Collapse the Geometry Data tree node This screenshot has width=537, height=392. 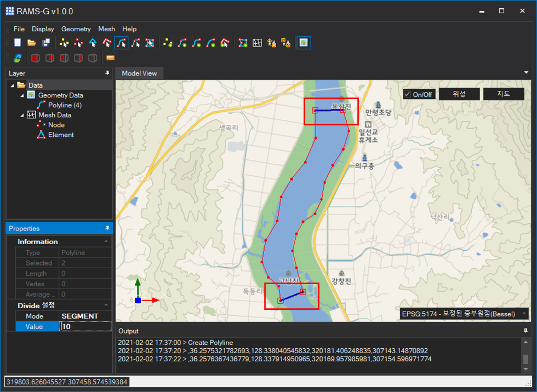[22, 95]
